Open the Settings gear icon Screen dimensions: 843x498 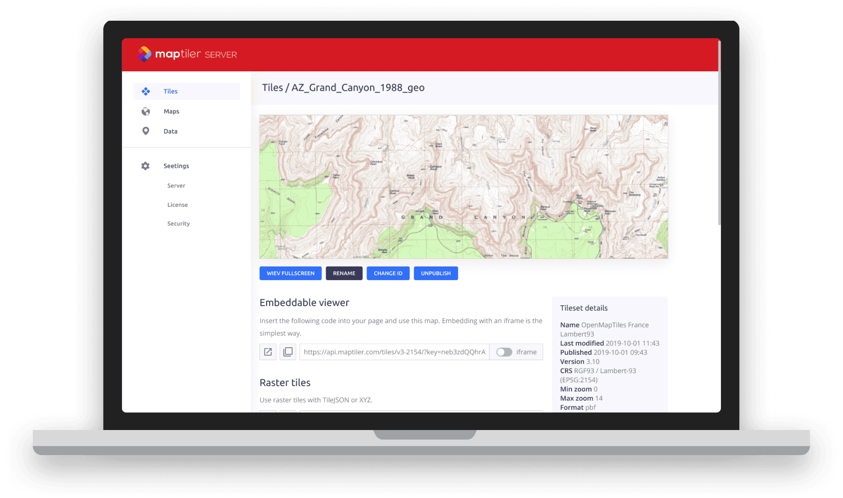point(145,165)
